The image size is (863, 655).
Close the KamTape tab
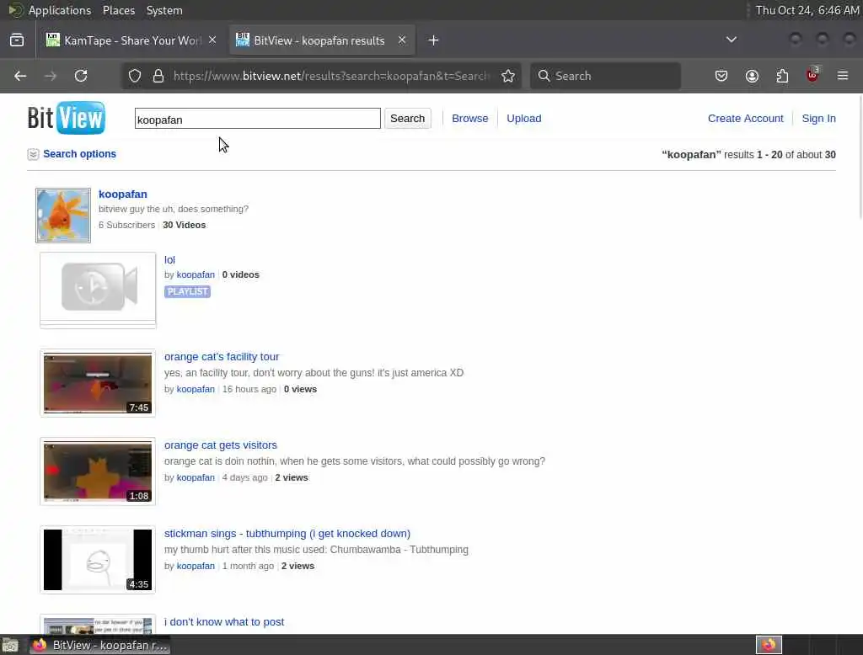coord(212,40)
